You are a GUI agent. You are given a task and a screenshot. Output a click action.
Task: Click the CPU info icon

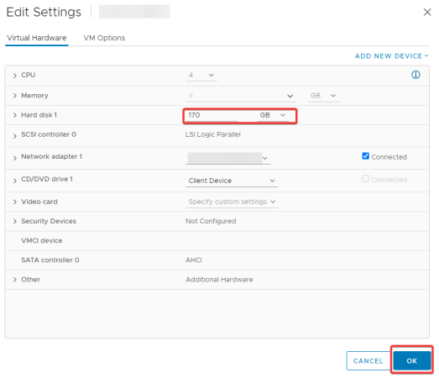415,75
